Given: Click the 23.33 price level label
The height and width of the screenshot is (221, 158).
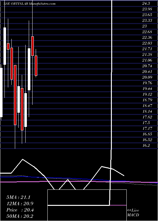Looking at the screenshot, I should [147, 21].
